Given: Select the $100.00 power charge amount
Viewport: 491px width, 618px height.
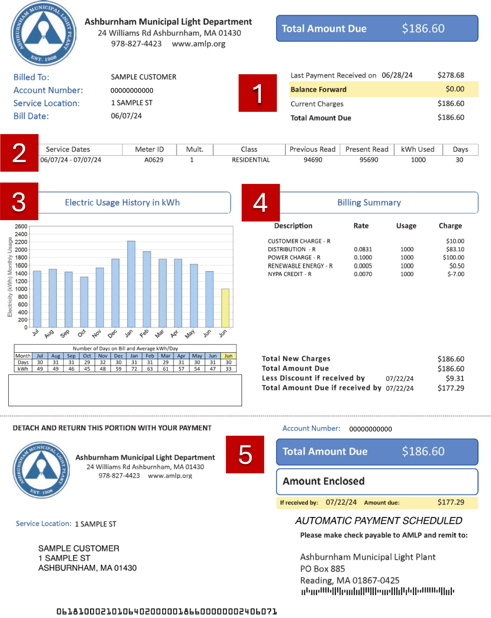Looking at the screenshot, I should [453, 257].
